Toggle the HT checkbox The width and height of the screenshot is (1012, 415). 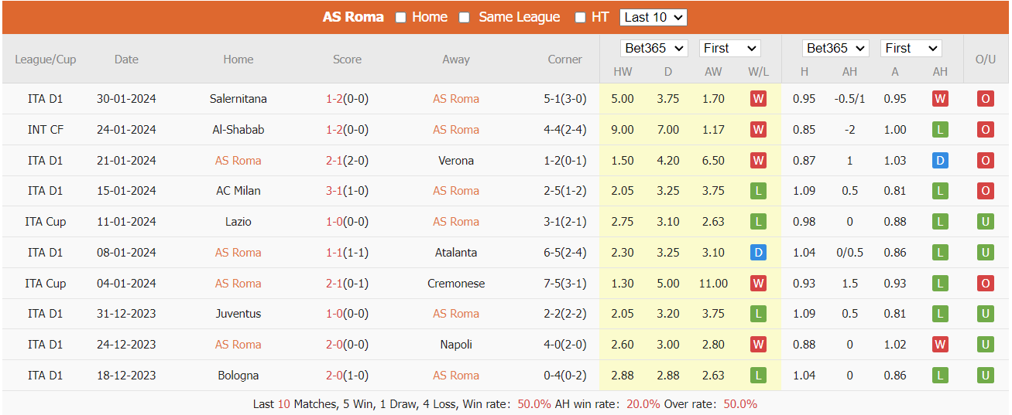580,18
